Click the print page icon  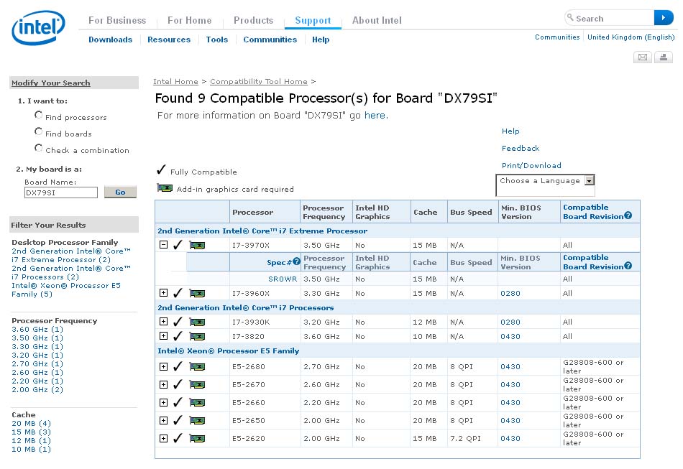[662, 57]
